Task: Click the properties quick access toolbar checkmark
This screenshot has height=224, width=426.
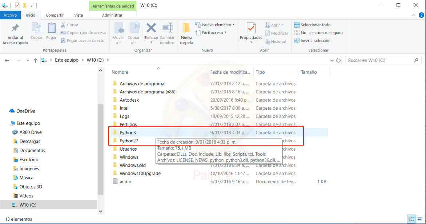Action: point(17,5)
